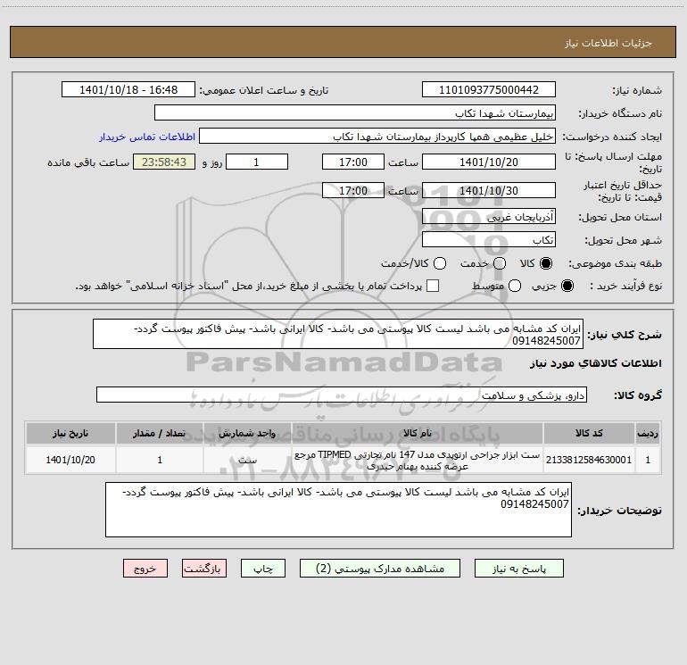Click the item name cell mentioning TIPMED

(x=418, y=460)
